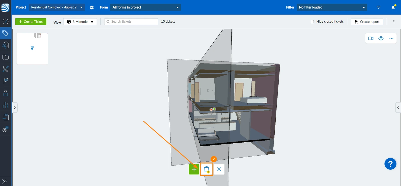Open the folder documents icon in sidebar

(x=6, y=57)
